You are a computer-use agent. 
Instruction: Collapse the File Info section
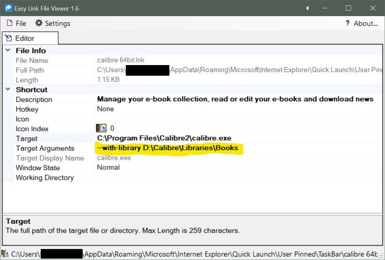tap(8, 50)
